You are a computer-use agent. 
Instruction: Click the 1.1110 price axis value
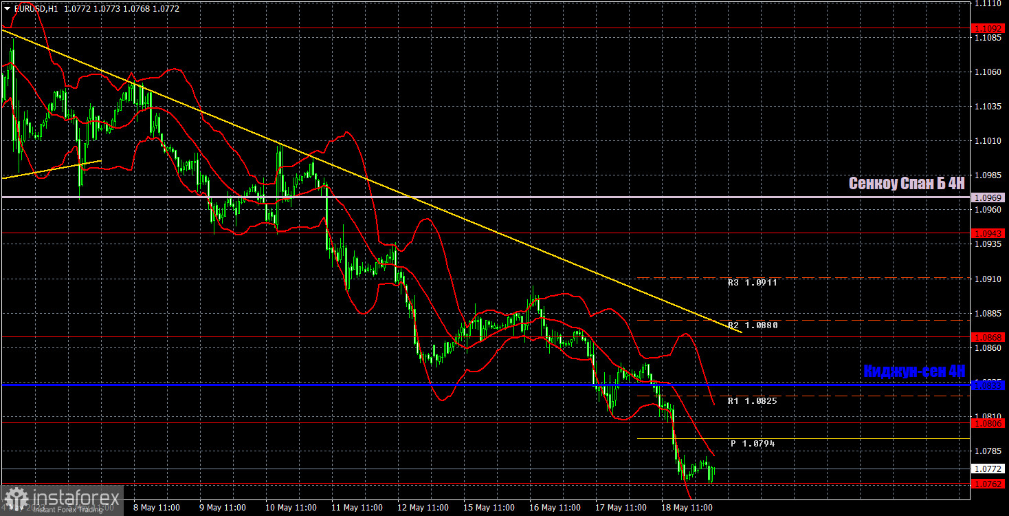coord(988,3)
